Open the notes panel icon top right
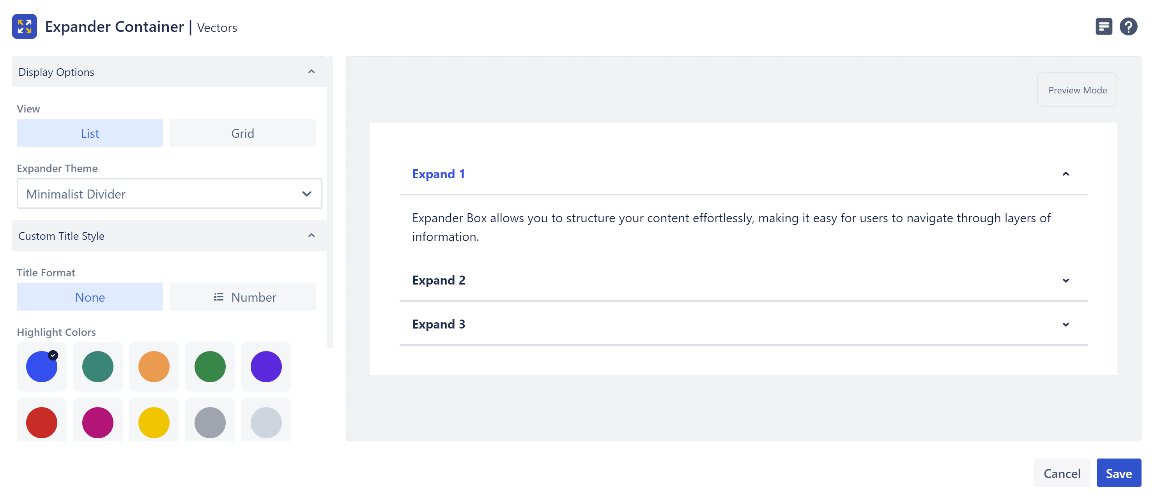This screenshot has height=499, width=1154. [x=1104, y=26]
